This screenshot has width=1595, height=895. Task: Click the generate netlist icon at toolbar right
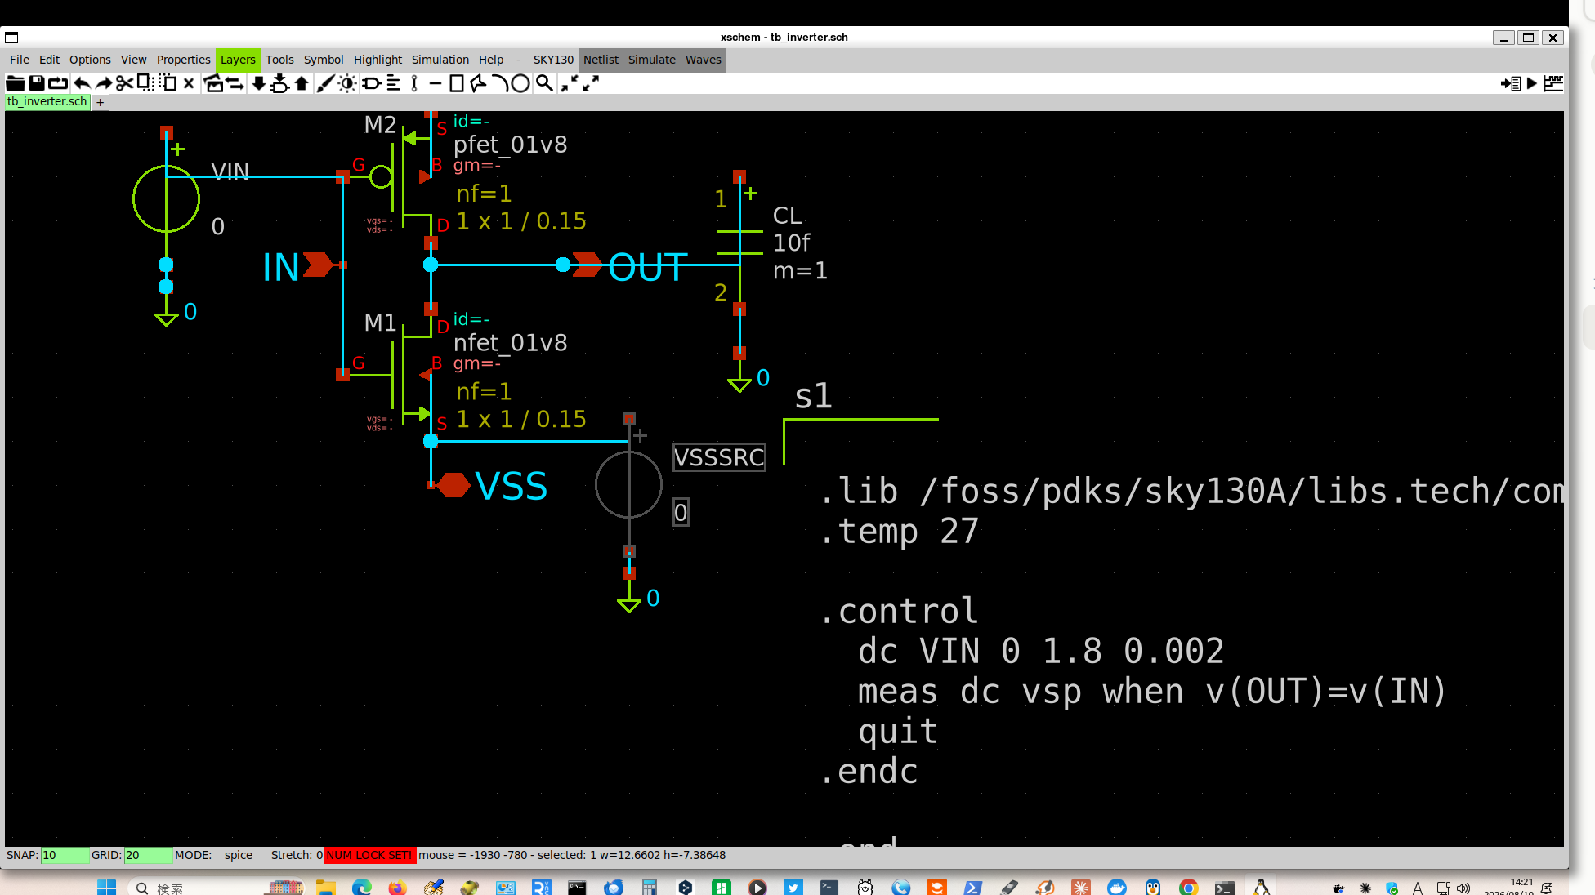pos(1511,83)
